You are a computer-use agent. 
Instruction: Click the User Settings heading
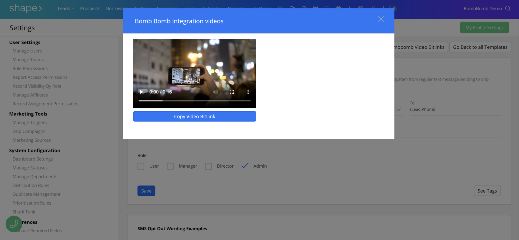pos(25,42)
